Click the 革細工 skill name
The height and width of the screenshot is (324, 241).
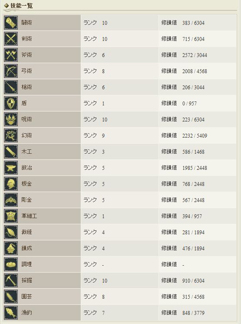pos(29,216)
